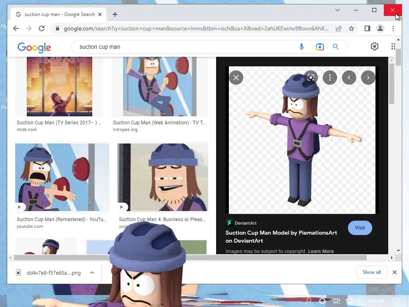Image resolution: width=409 pixels, height=307 pixels.
Task: Reload the current page
Action: pos(42,28)
